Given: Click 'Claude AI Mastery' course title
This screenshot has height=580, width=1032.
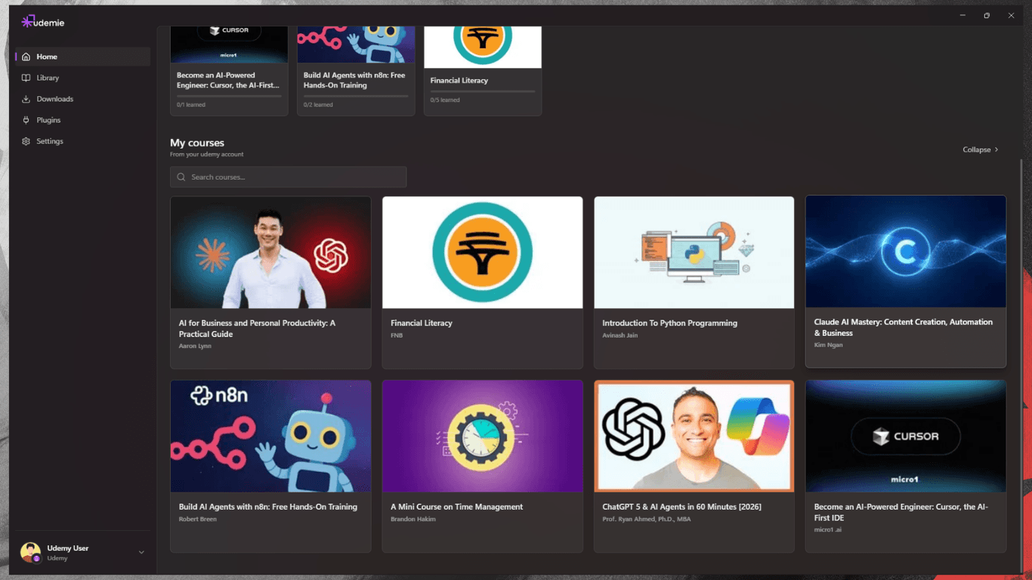Looking at the screenshot, I should click(903, 327).
